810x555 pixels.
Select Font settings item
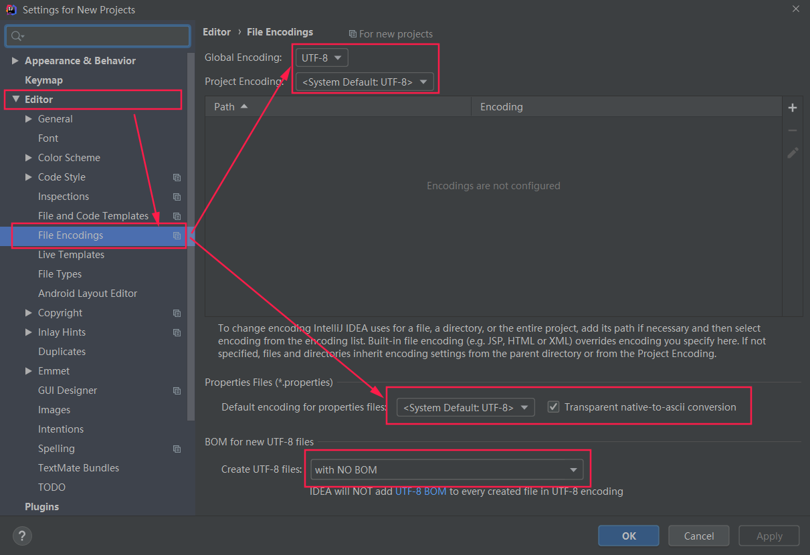[48, 138]
